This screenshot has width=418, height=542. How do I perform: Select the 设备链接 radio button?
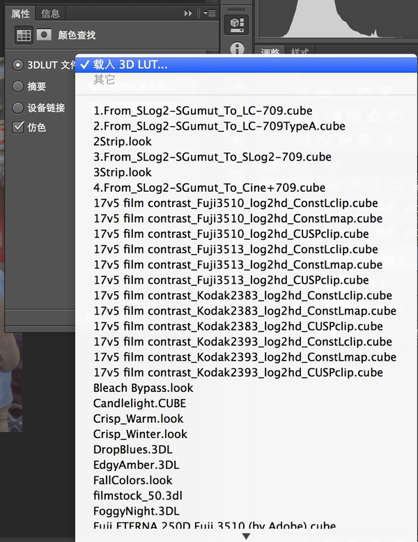click(17, 108)
